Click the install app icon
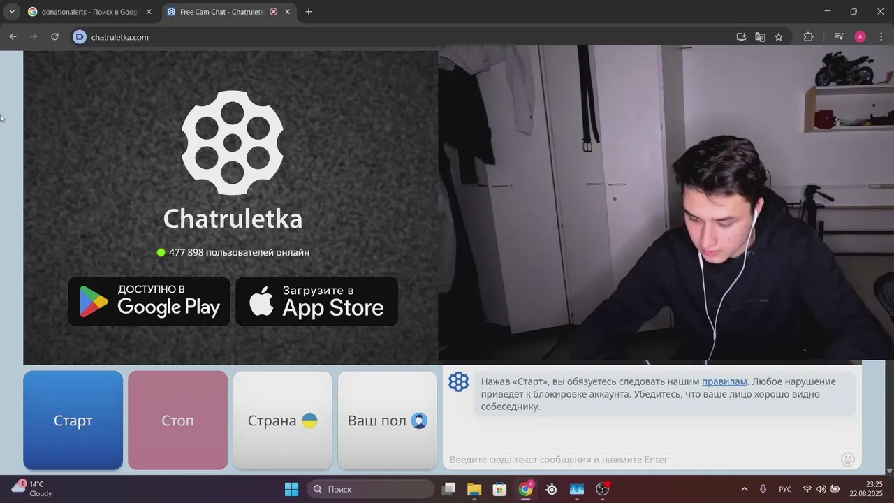The width and height of the screenshot is (894, 503). point(741,37)
